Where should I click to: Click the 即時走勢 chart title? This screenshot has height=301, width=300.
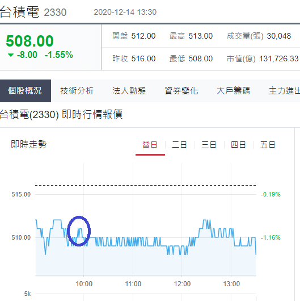(x=29, y=144)
